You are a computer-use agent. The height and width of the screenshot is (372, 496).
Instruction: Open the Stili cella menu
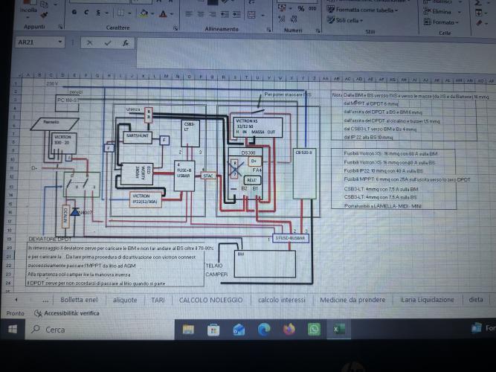345,20
